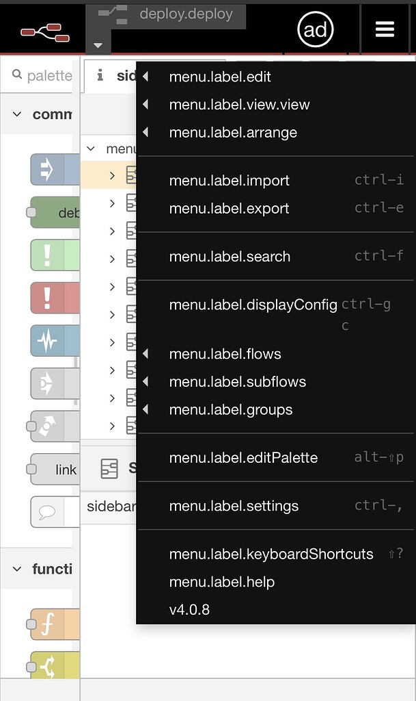This screenshot has width=416, height=701.
Task: Collapse the function palette category
Action: (18, 569)
